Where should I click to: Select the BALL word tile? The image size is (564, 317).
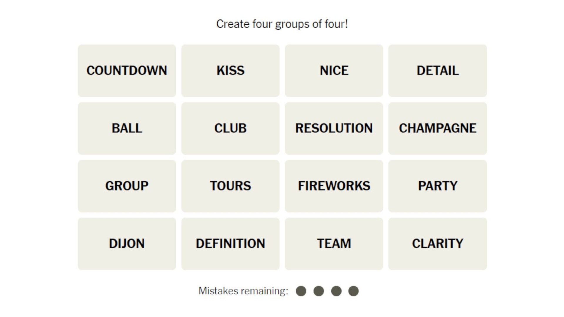tap(127, 128)
